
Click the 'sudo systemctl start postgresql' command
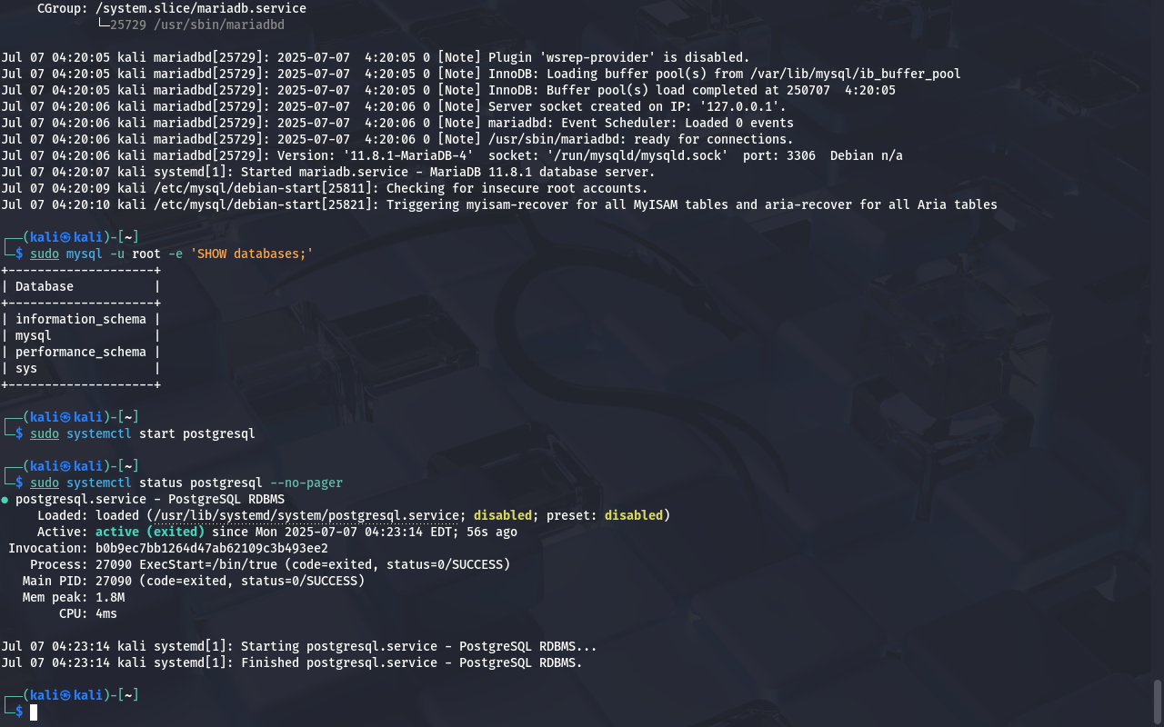pyautogui.click(x=143, y=433)
